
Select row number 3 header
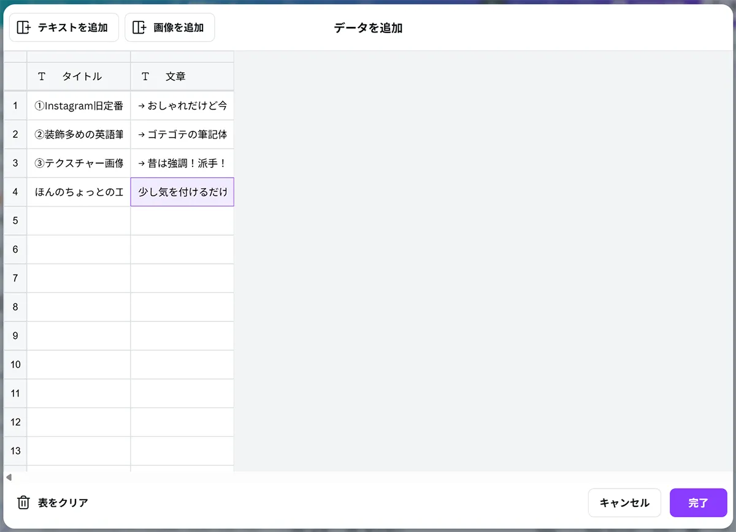click(x=15, y=163)
